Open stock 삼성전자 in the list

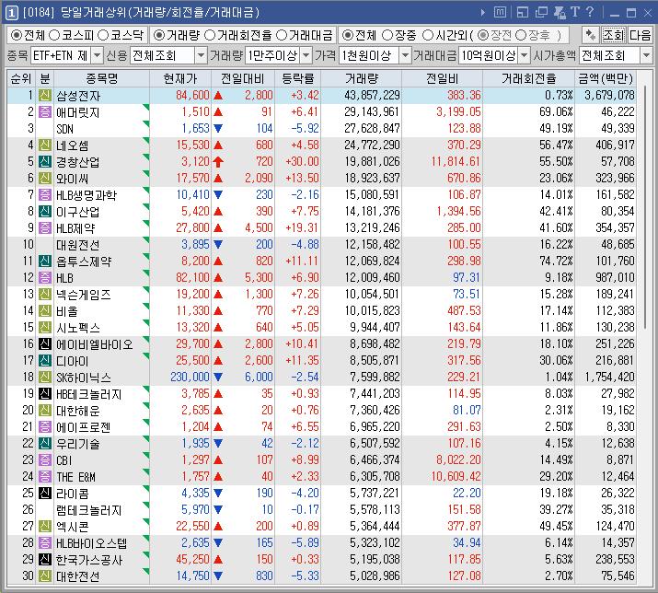point(78,96)
